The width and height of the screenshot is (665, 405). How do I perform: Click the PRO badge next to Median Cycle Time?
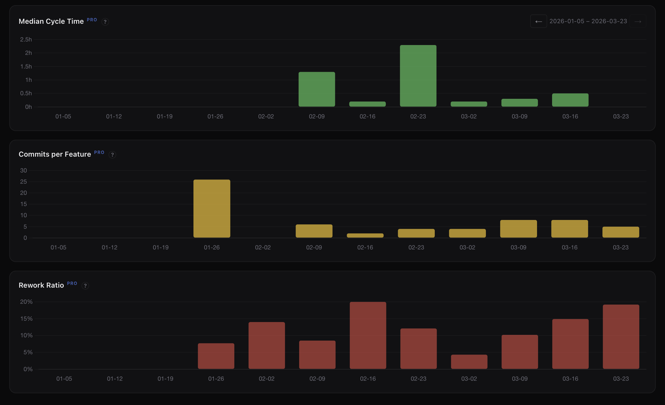[x=92, y=20]
